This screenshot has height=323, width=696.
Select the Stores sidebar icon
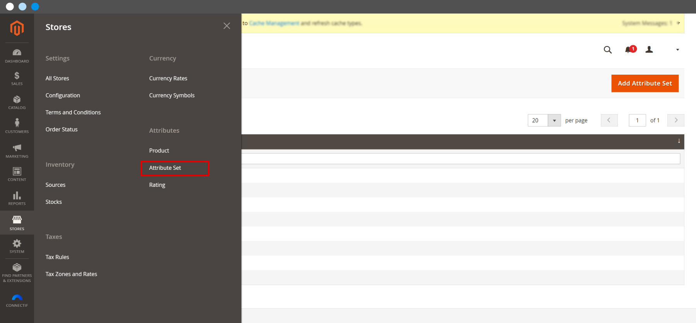17,222
